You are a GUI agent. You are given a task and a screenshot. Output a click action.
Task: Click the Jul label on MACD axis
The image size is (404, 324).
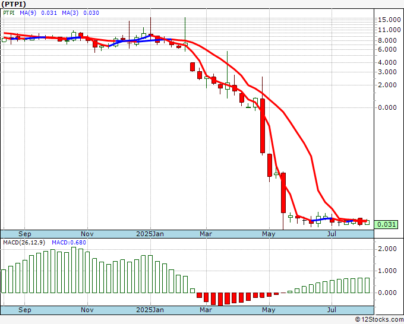click(x=332, y=310)
